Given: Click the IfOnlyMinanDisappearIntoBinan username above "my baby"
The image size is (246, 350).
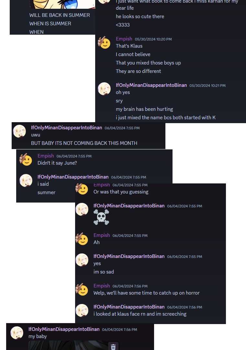Looking at the screenshot, I should (x=64, y=329).
